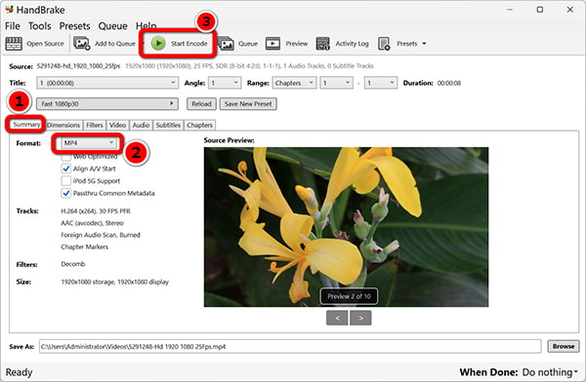Open the Title dropdown

tap(107, 83)
